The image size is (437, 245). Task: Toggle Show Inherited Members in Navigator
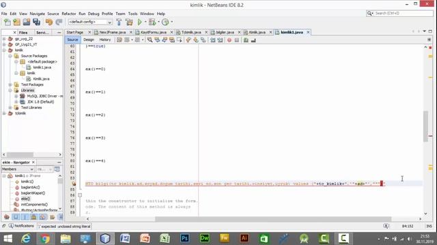7,216
